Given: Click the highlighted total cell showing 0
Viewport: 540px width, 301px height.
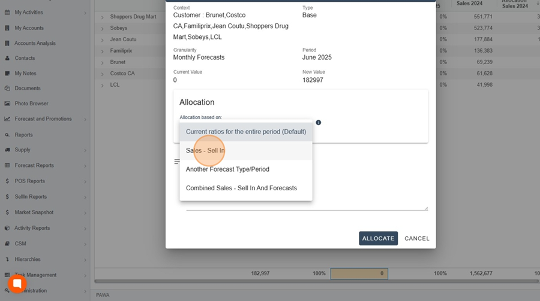Looking at the screenshot, I should [359, 273].
